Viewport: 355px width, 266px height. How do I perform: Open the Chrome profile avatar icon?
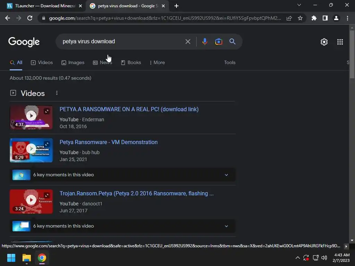[x=336, y=18]
